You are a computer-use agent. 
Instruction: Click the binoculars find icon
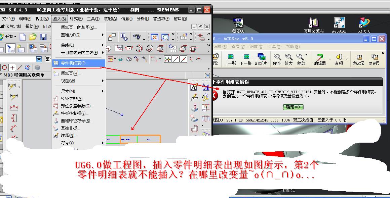tap(137, 37)
